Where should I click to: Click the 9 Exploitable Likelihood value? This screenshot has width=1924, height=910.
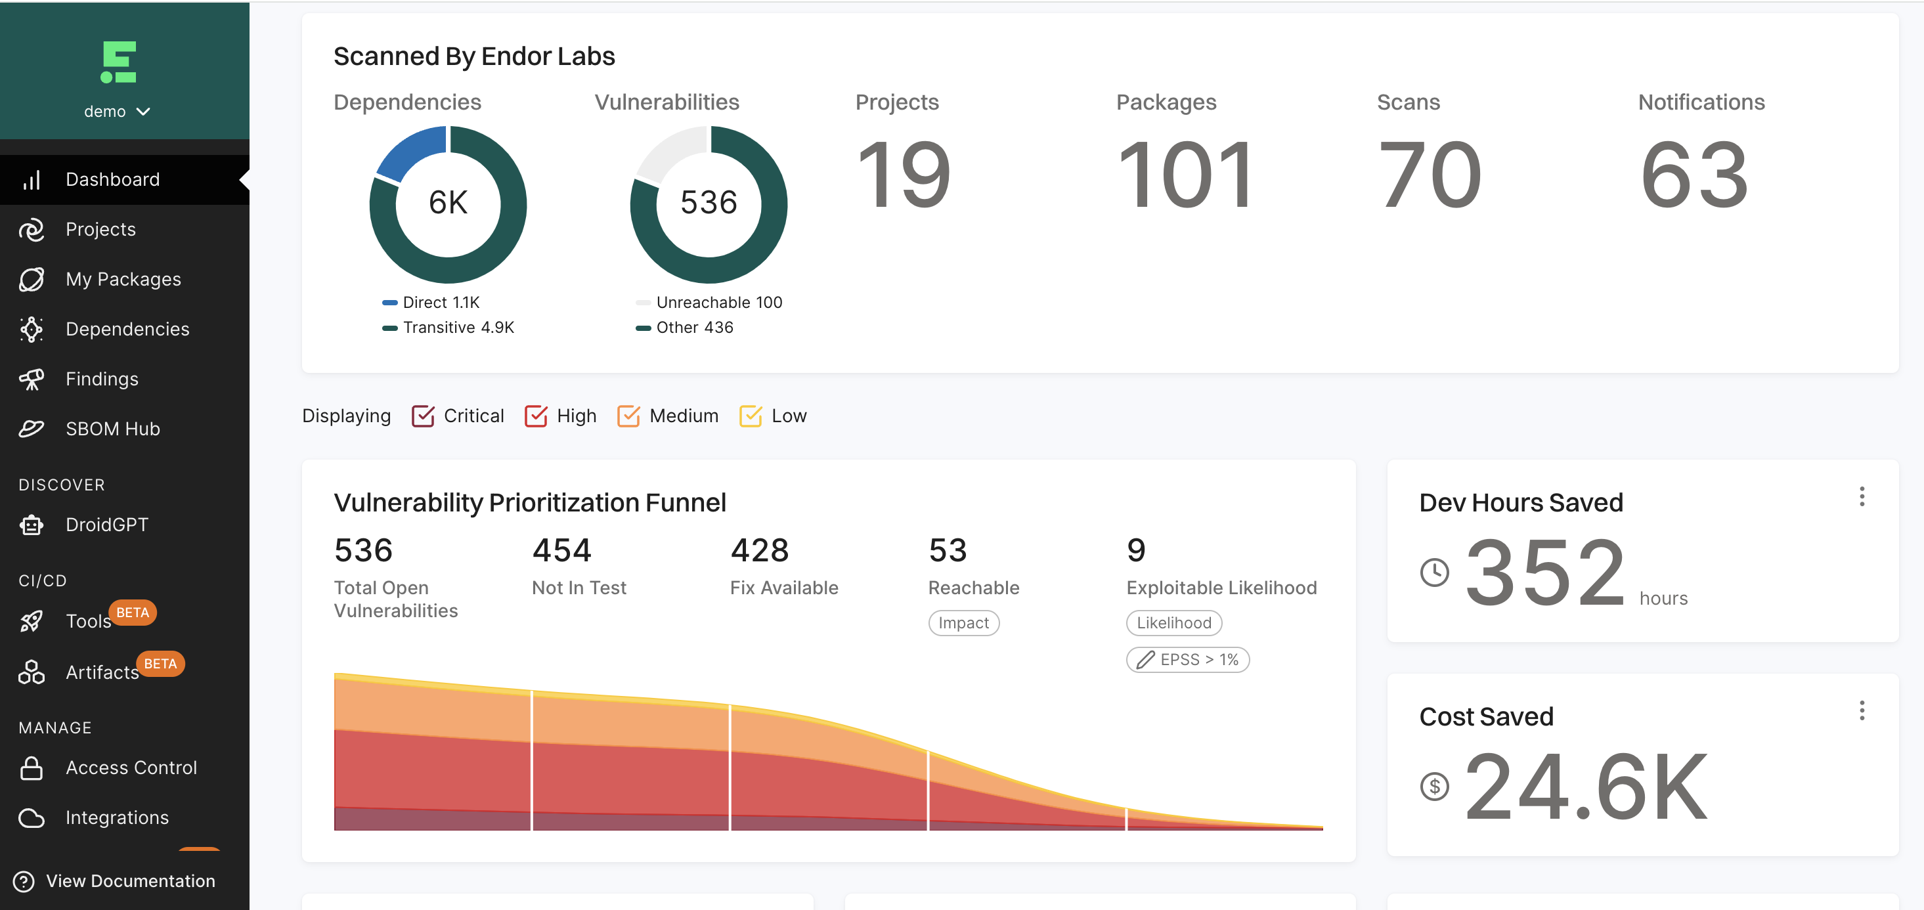(x=1136, y=551)
